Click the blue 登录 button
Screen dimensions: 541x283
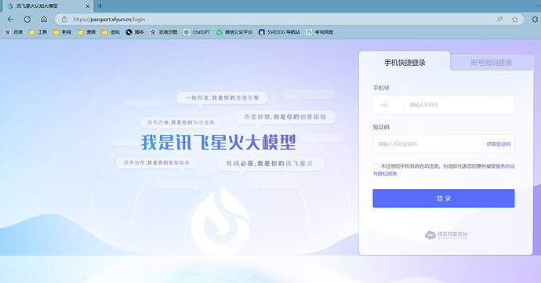click(x=443, y=198)
